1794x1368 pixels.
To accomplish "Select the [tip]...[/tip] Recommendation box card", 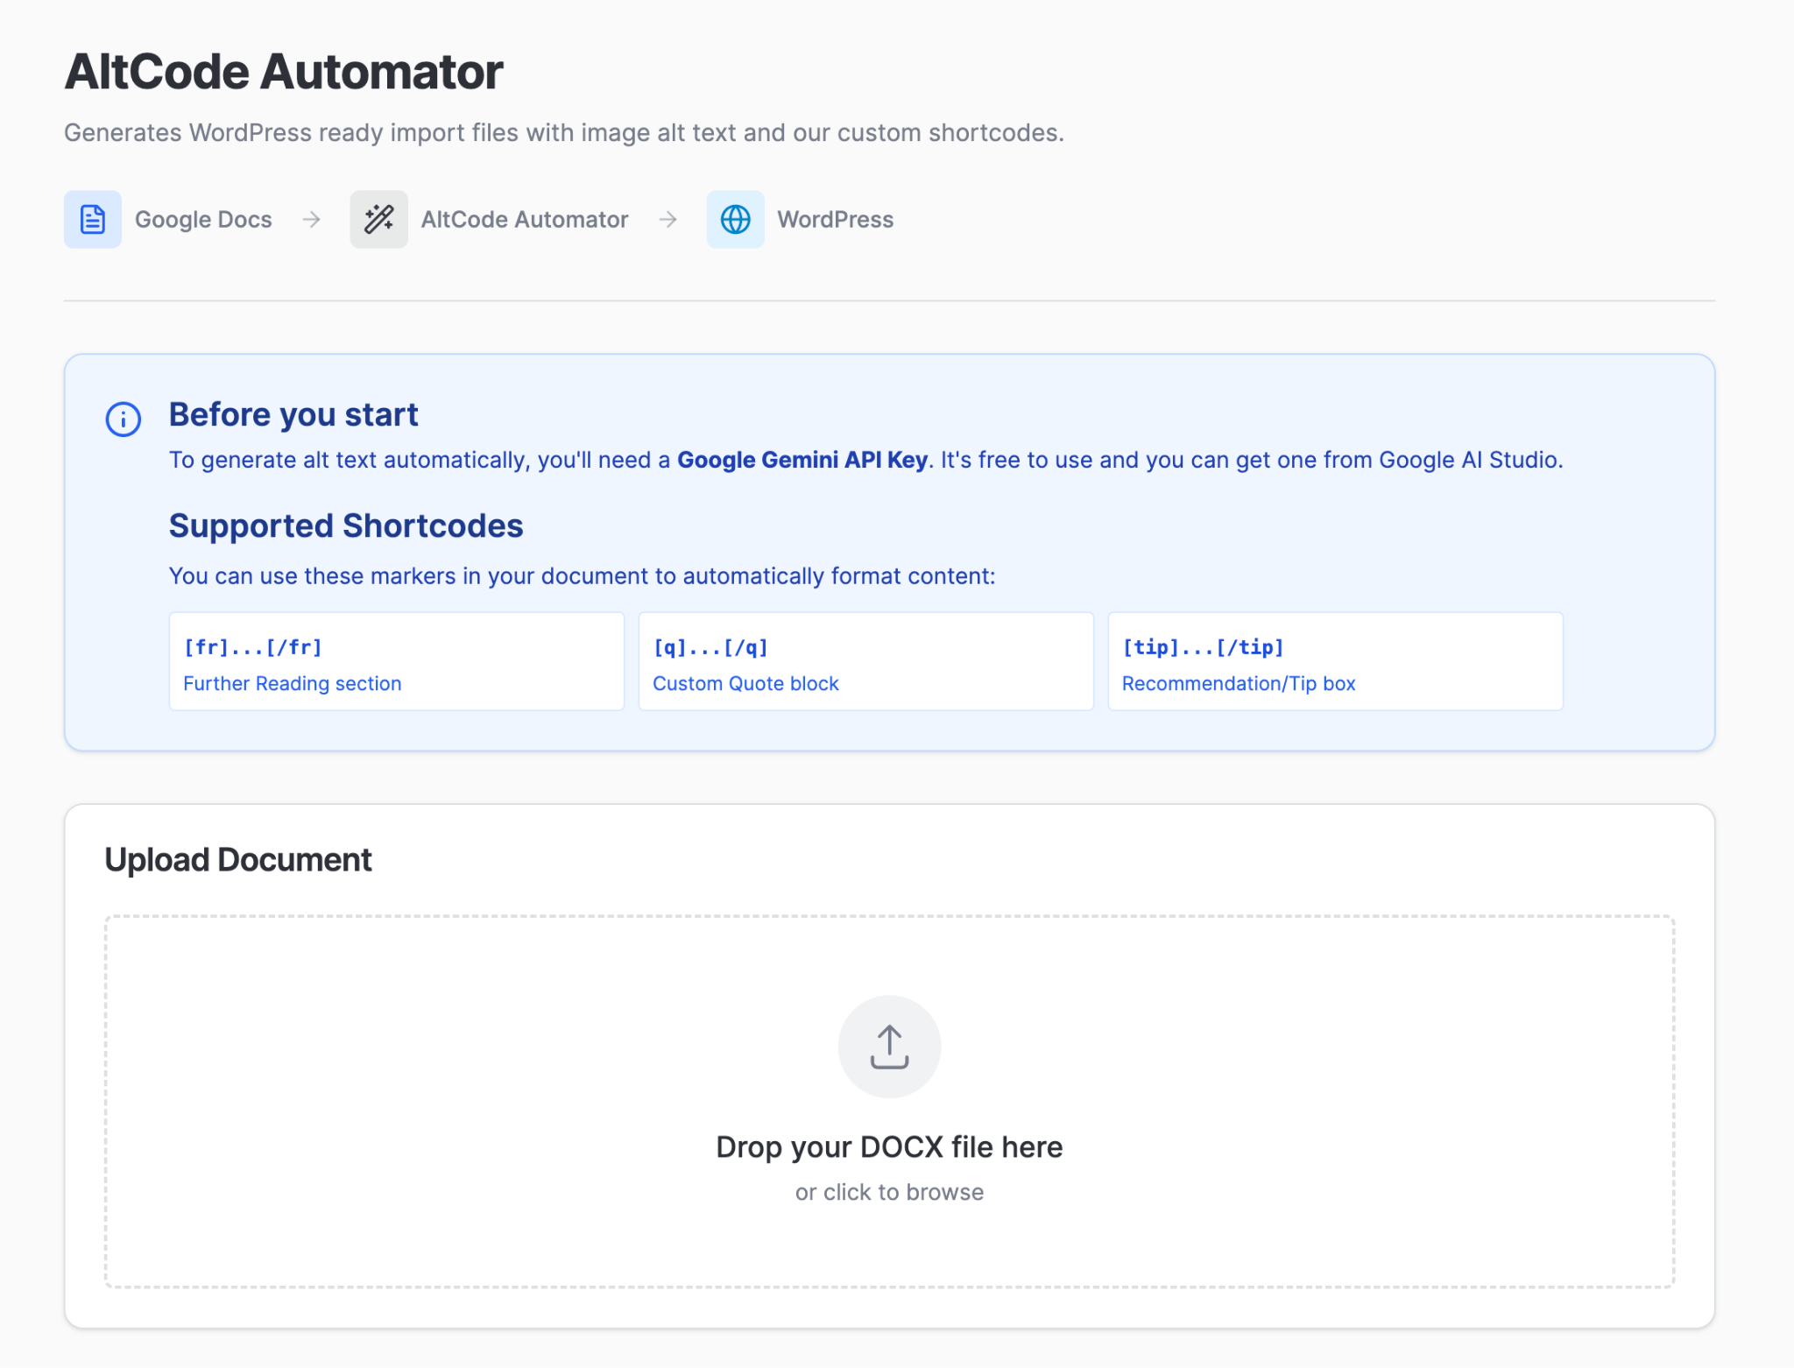I will [1335, 661].
